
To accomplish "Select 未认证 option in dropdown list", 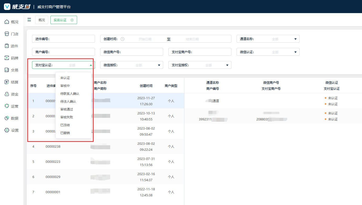I will click(65, 78).
